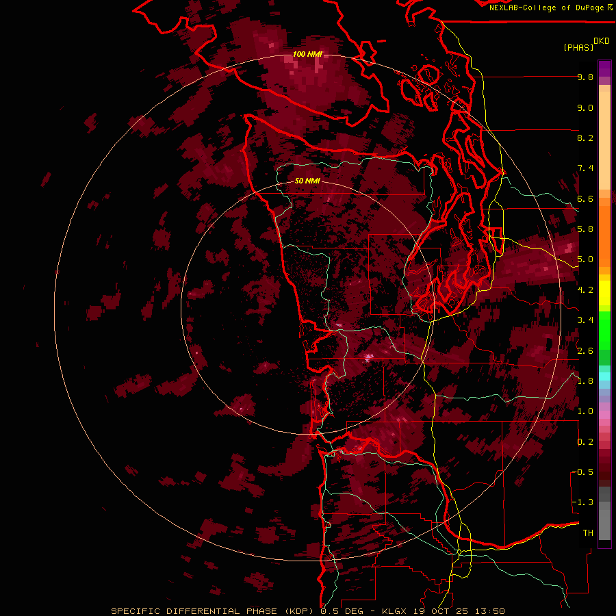Click the 1.0 legend value

pos(585,411)
